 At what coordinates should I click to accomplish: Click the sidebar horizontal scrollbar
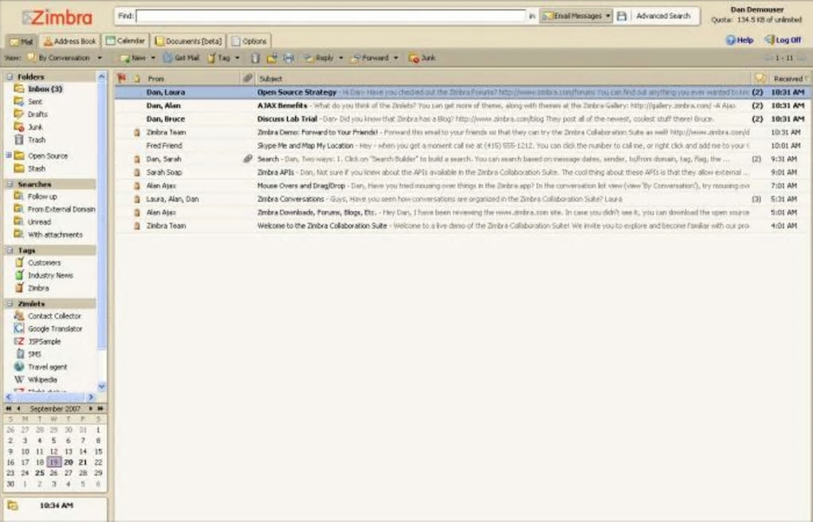click(50, 397)
